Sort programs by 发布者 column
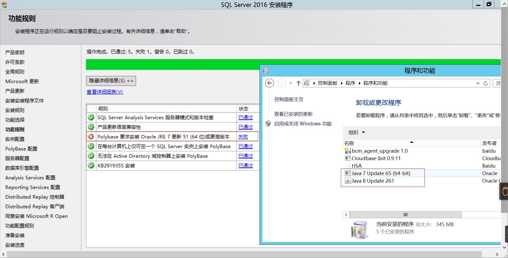The image size is (508, 258). tap(491, 143)
